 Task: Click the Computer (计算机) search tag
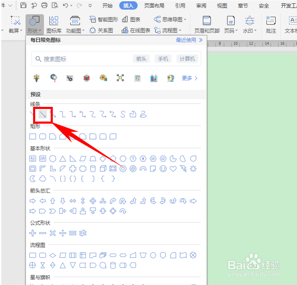tap(187, 59)
